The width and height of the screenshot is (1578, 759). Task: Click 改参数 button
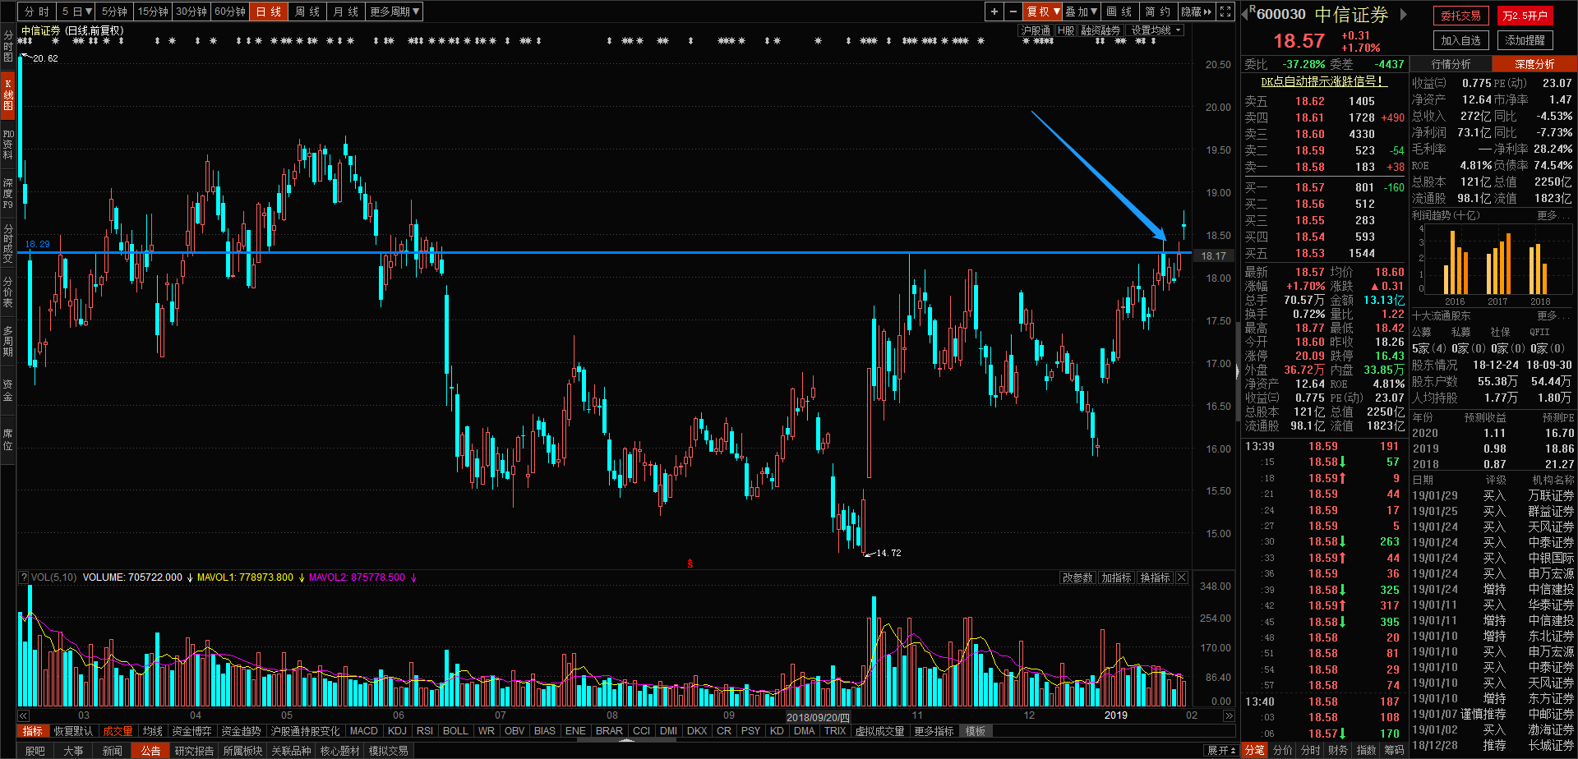click(x=1077, y=577)
